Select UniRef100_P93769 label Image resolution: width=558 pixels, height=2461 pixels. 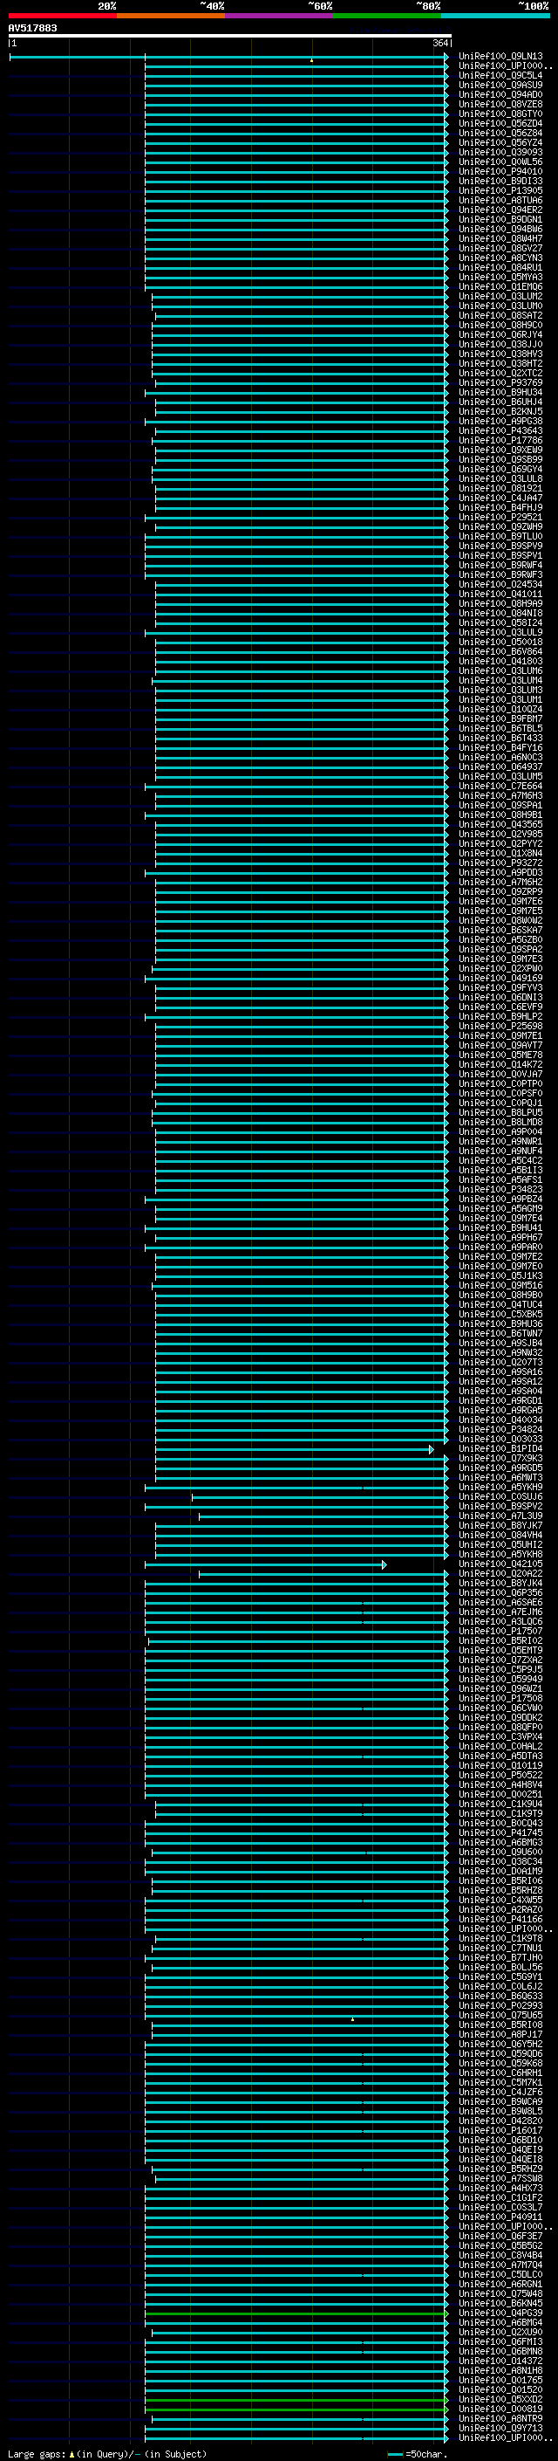500,382
